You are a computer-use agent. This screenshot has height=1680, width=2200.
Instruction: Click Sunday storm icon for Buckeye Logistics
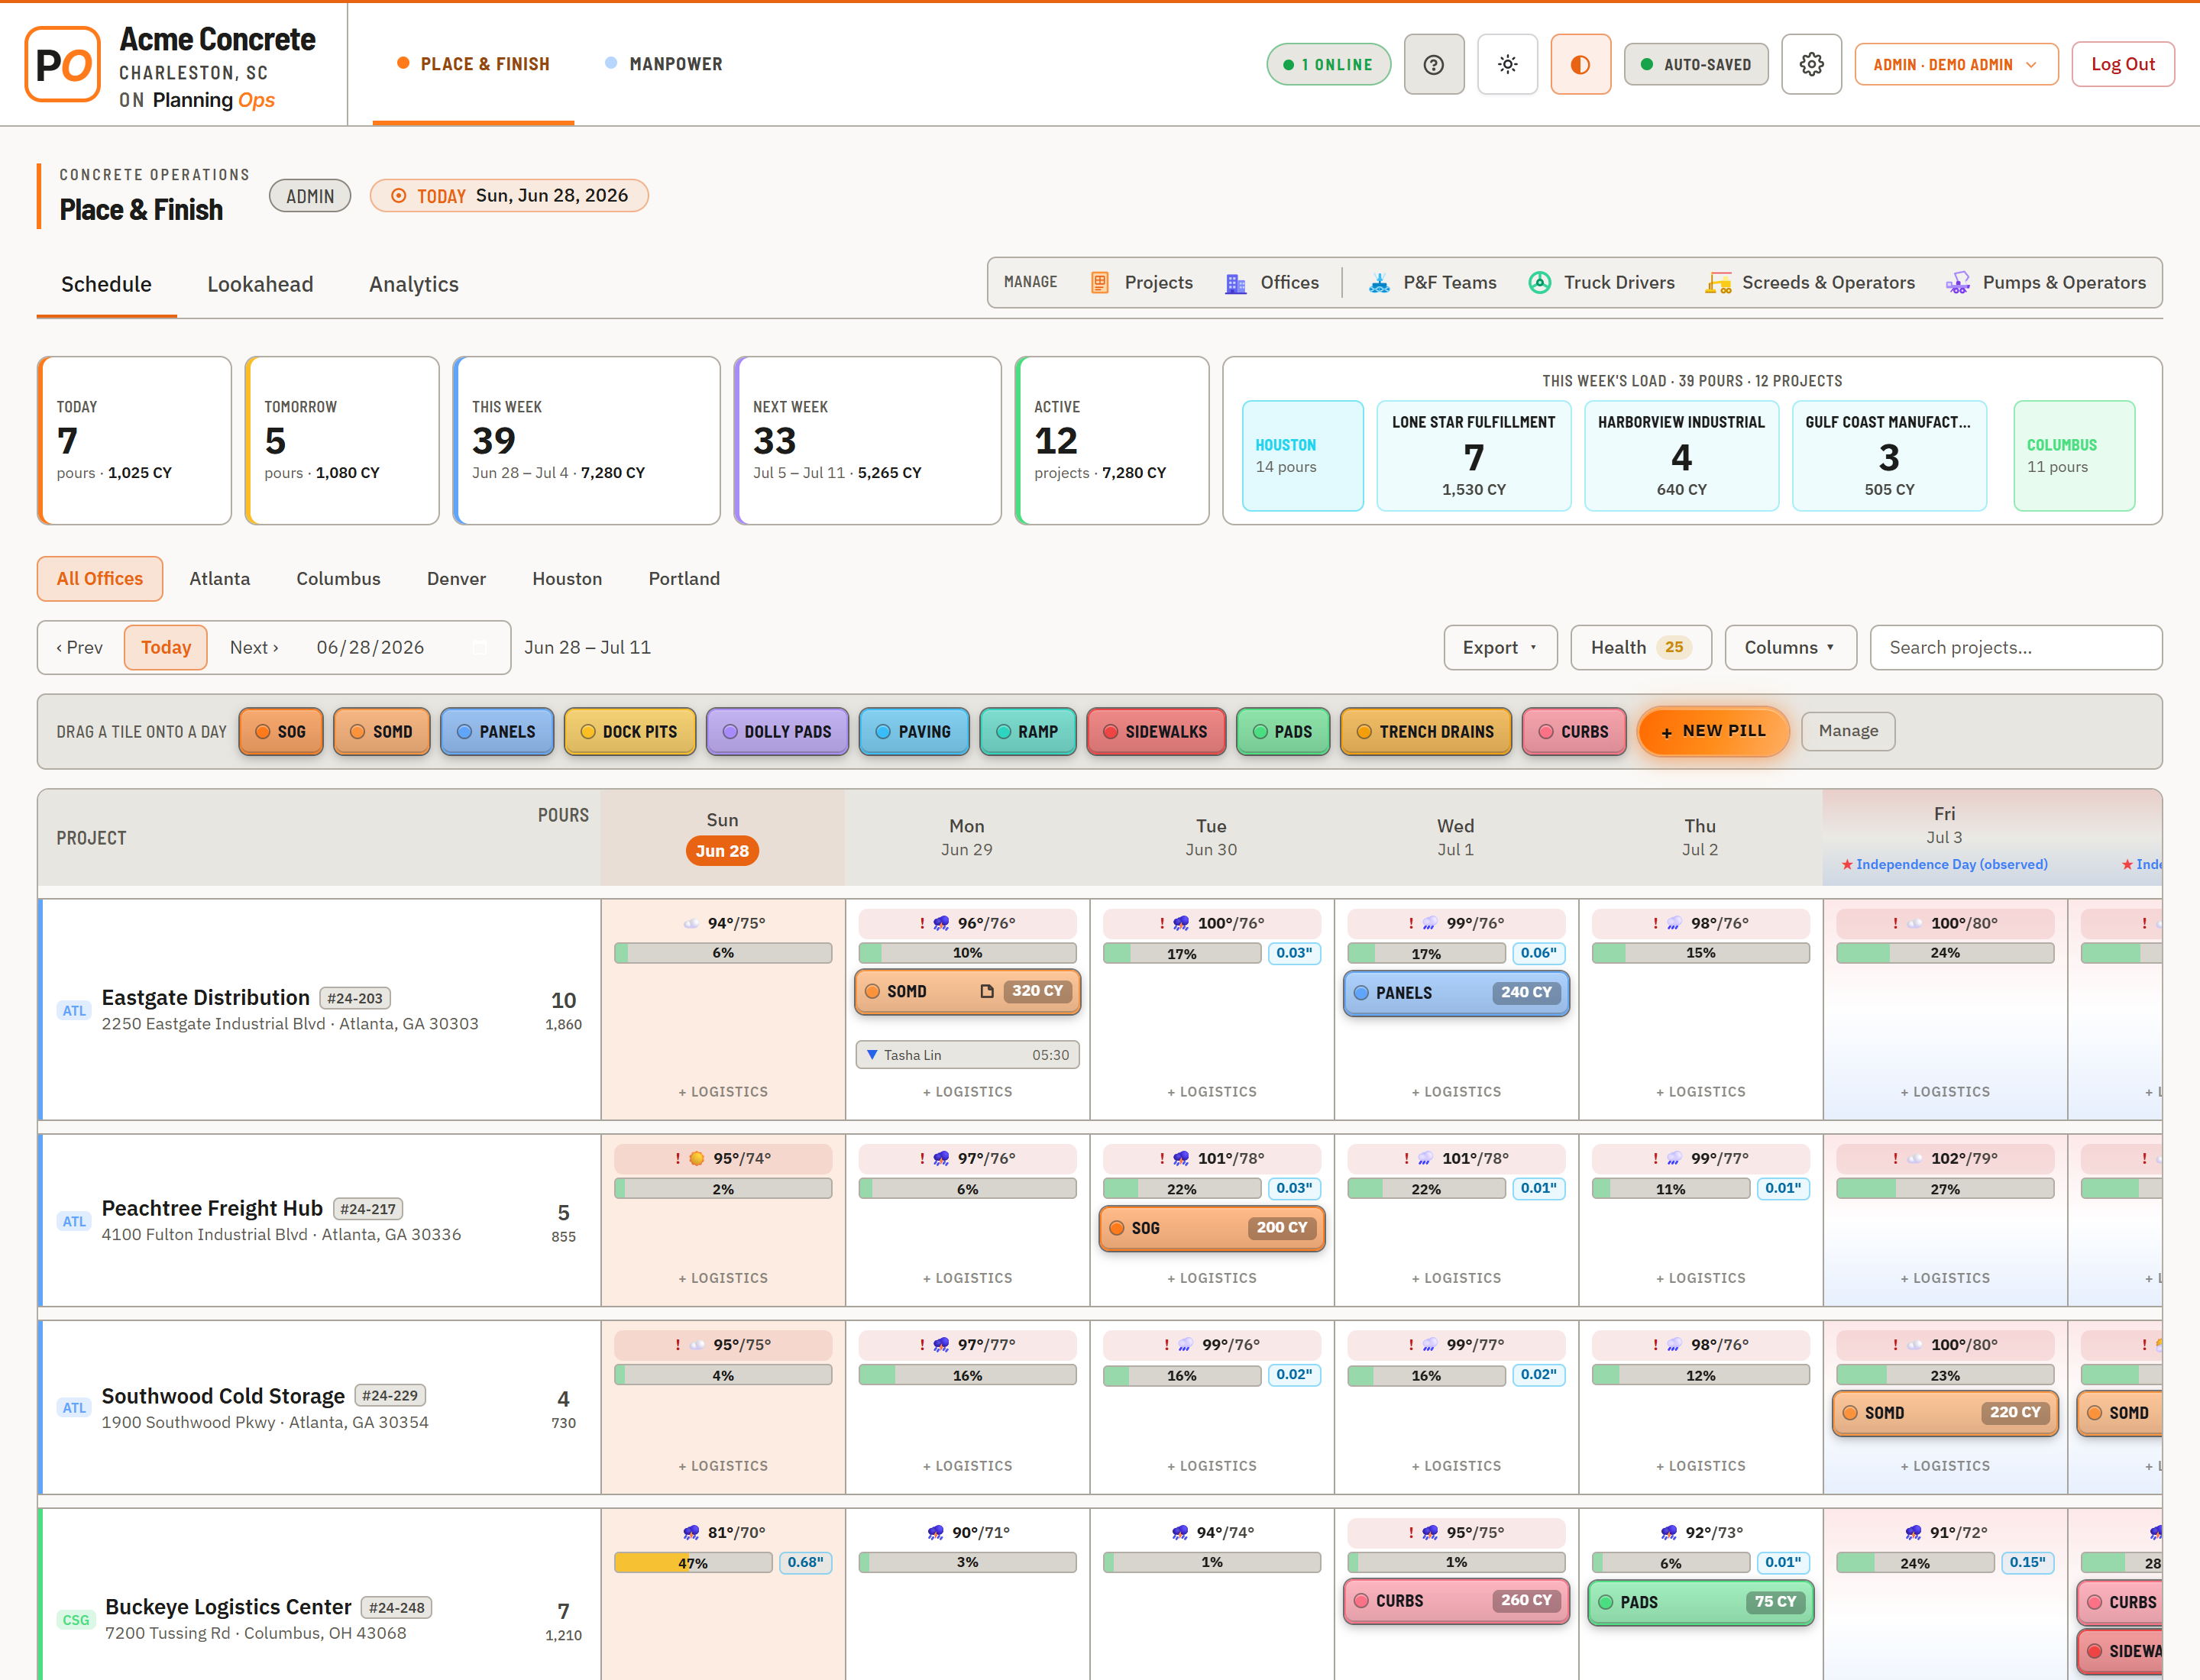coord(691,1532)
